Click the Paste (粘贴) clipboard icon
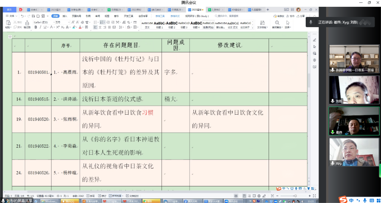This screenshot has height=203, width=381. tap(8, 23)
